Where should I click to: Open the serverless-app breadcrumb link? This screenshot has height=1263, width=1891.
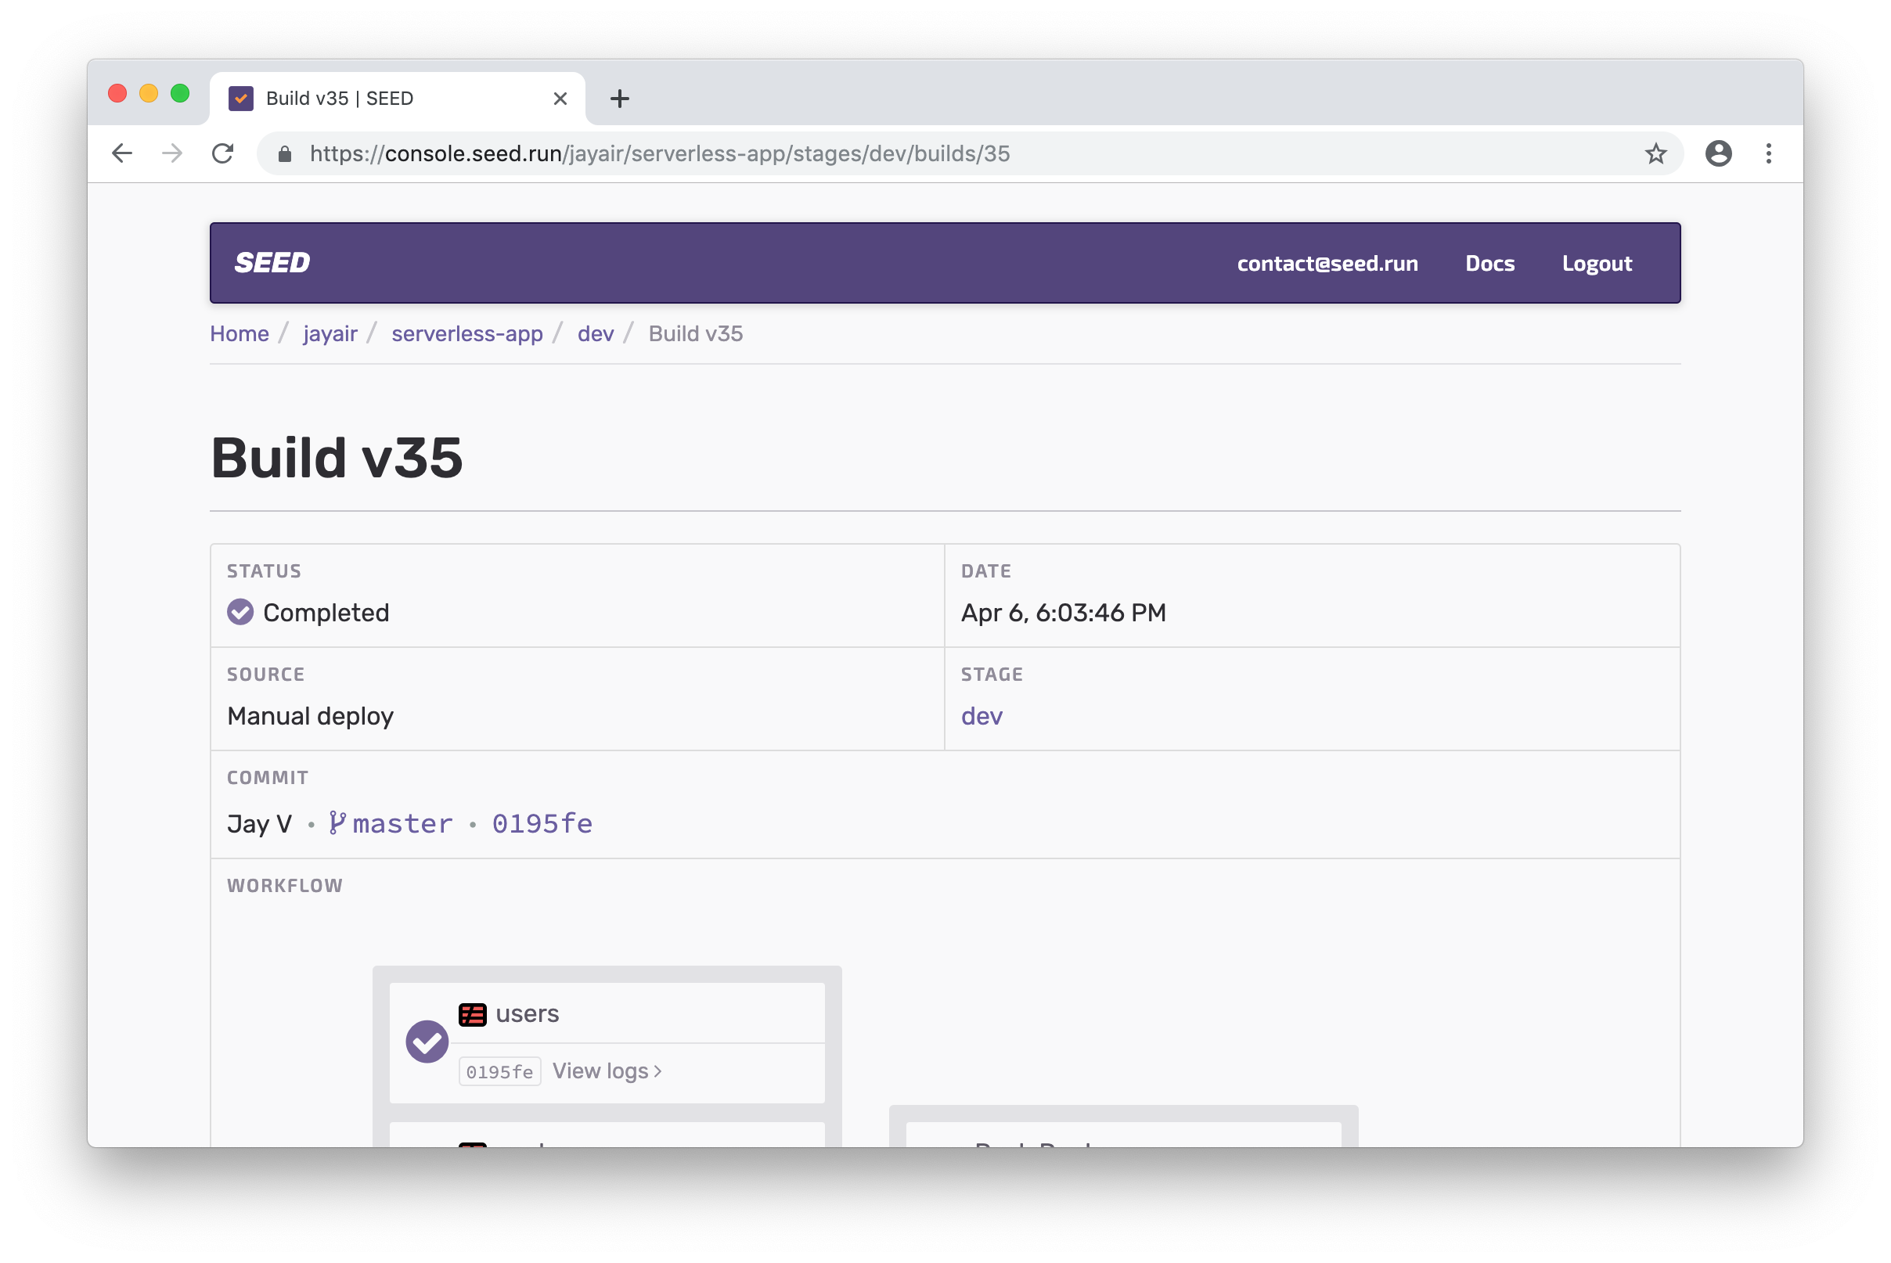click(466, 333)
